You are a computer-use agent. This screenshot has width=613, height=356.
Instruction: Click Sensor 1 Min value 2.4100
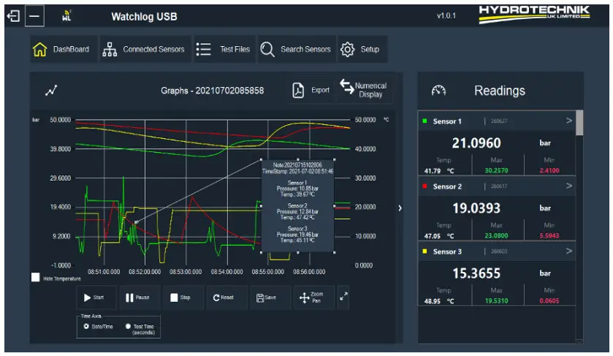[549, 170]
